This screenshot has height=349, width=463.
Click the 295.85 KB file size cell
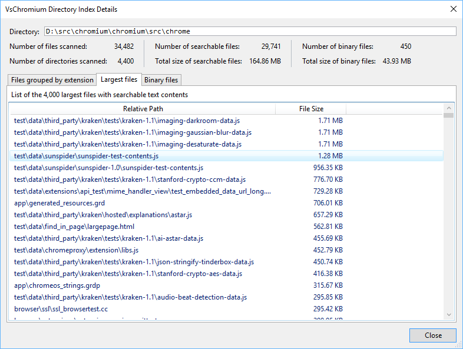click(328, 297)
